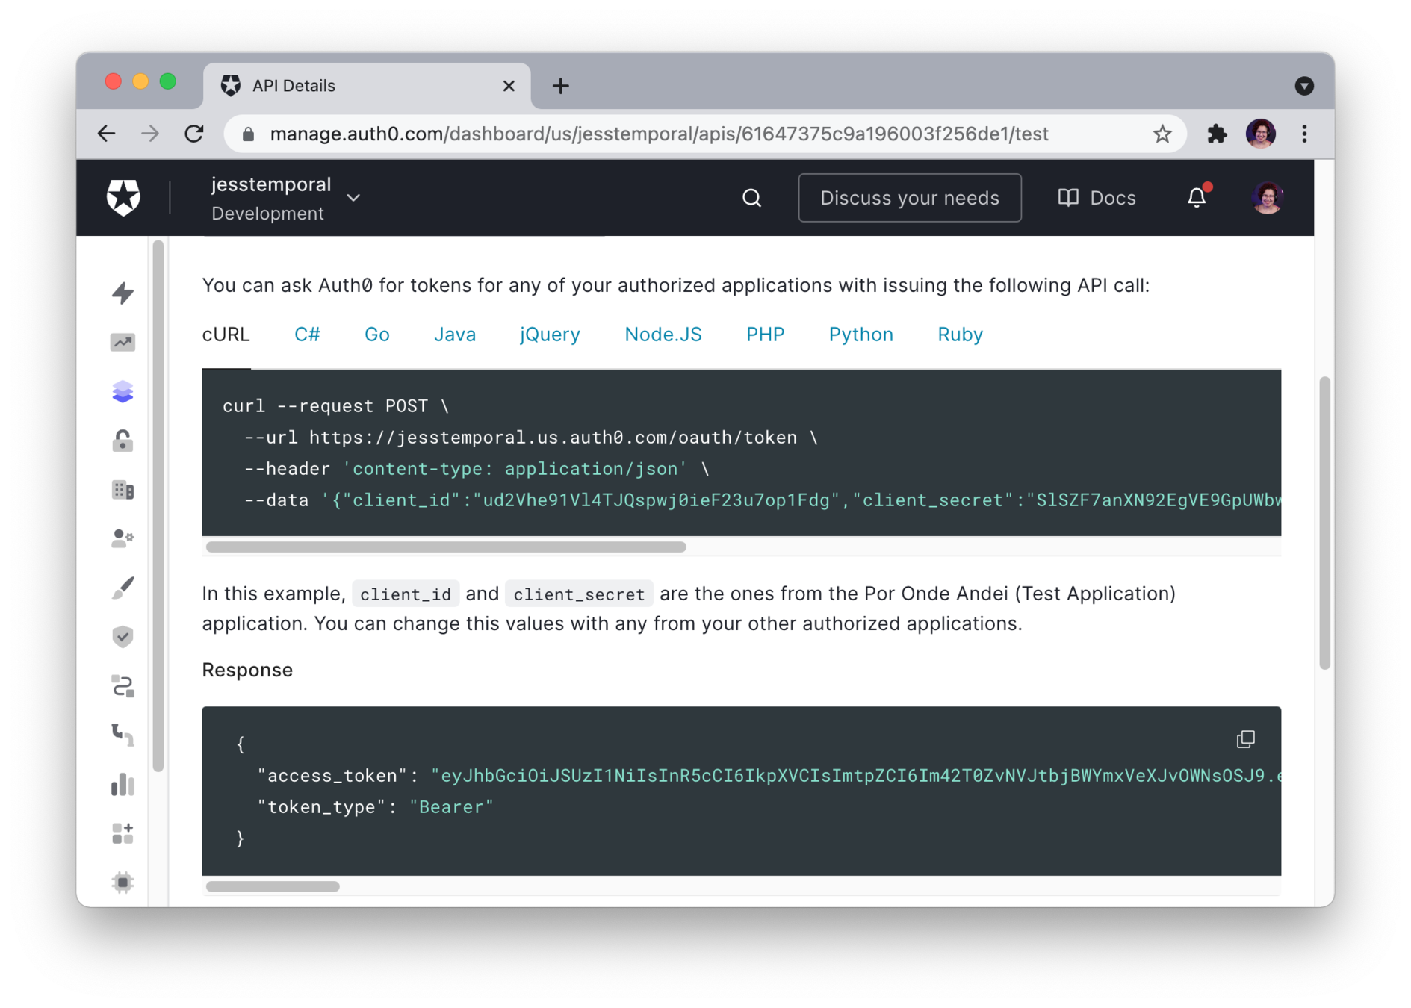Click the inline client_id code label
The height and width of the screenshot is (1008, 1411).
coord(406,594)
